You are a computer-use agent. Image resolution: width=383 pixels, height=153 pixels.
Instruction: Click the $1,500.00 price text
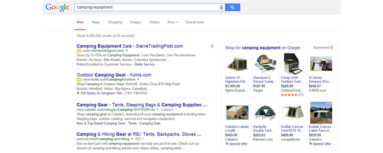tap(232, 86)
